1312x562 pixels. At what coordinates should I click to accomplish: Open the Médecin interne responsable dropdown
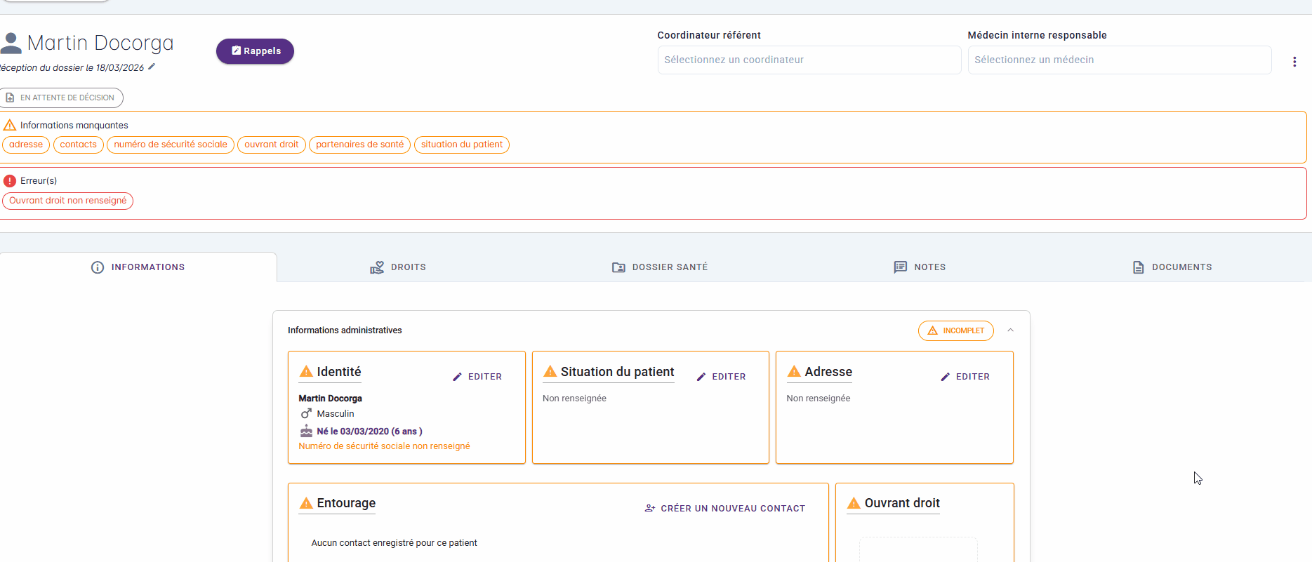(1119, 60)
